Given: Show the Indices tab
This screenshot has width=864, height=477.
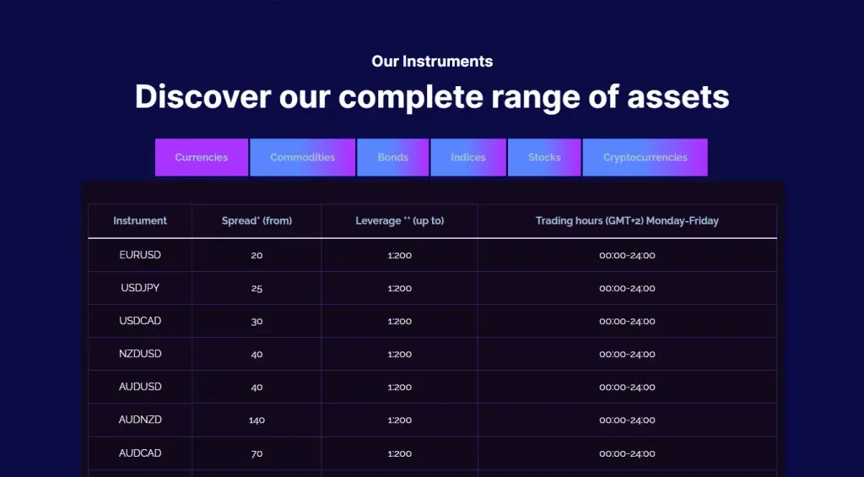Looking at the screenshot, I should (468, 157).
